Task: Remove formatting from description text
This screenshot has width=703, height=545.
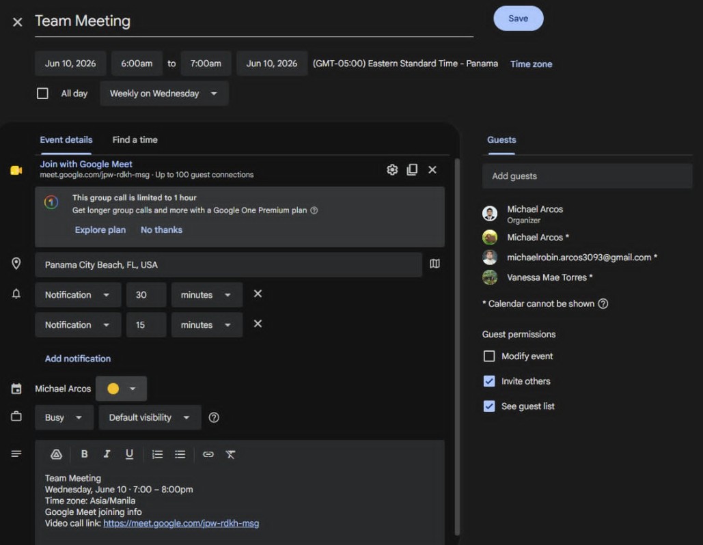Action: (x=230, y=454)
